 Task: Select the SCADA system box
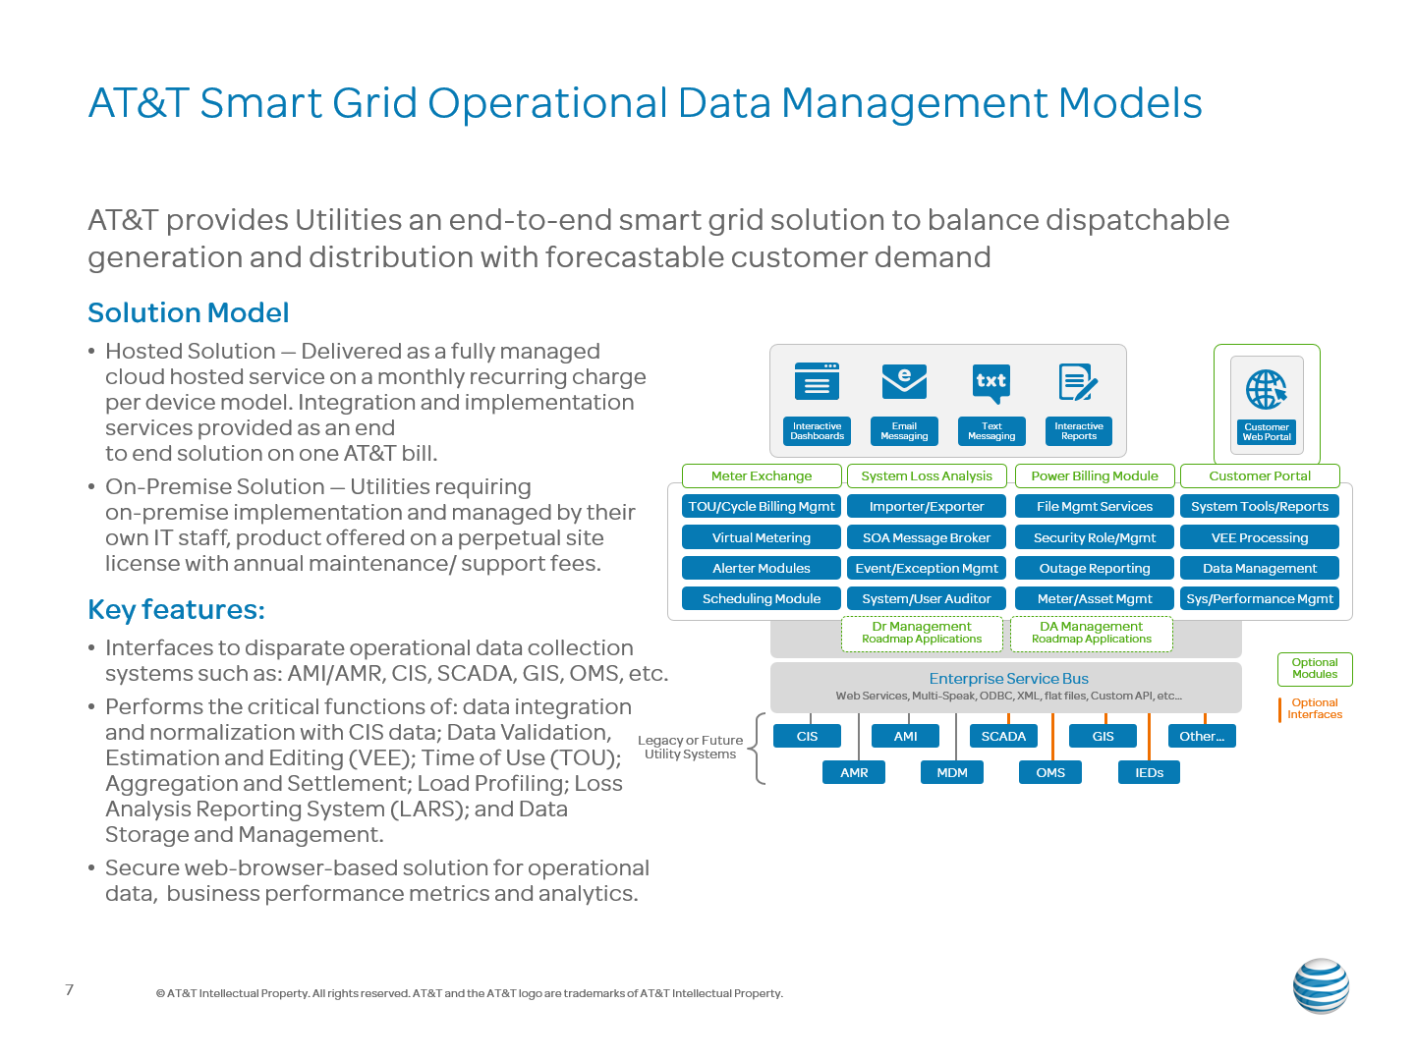pos(1003,736)
